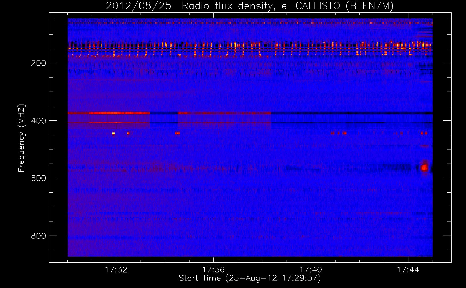Viewport: 466px width, 288px height.
Task: Select the 400 frequency tick label
Action: click(x=39, y=121)
